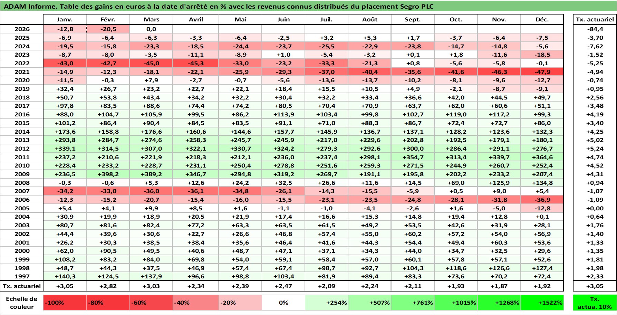Click the +1268% green legend swatch
Image resolution: width=617 pixels, height=315 pixels.
pyautogui.click(x=499, y=303)
